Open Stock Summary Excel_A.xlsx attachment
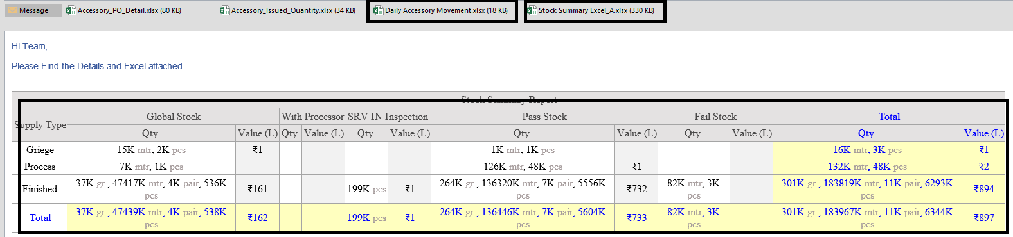Image resolution: width=1013 pixels, height=237 pixels. click(x=591, y=10)
